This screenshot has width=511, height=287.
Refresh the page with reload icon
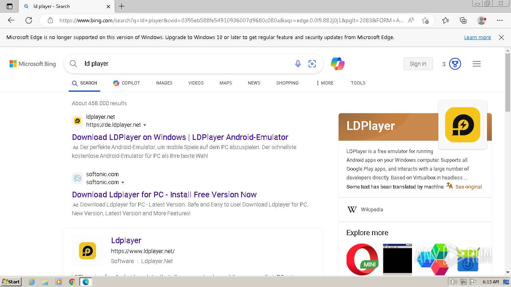pos(29,20)
